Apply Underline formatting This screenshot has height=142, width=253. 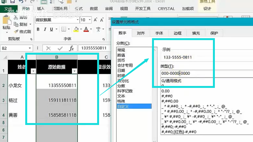click(52, 29)
